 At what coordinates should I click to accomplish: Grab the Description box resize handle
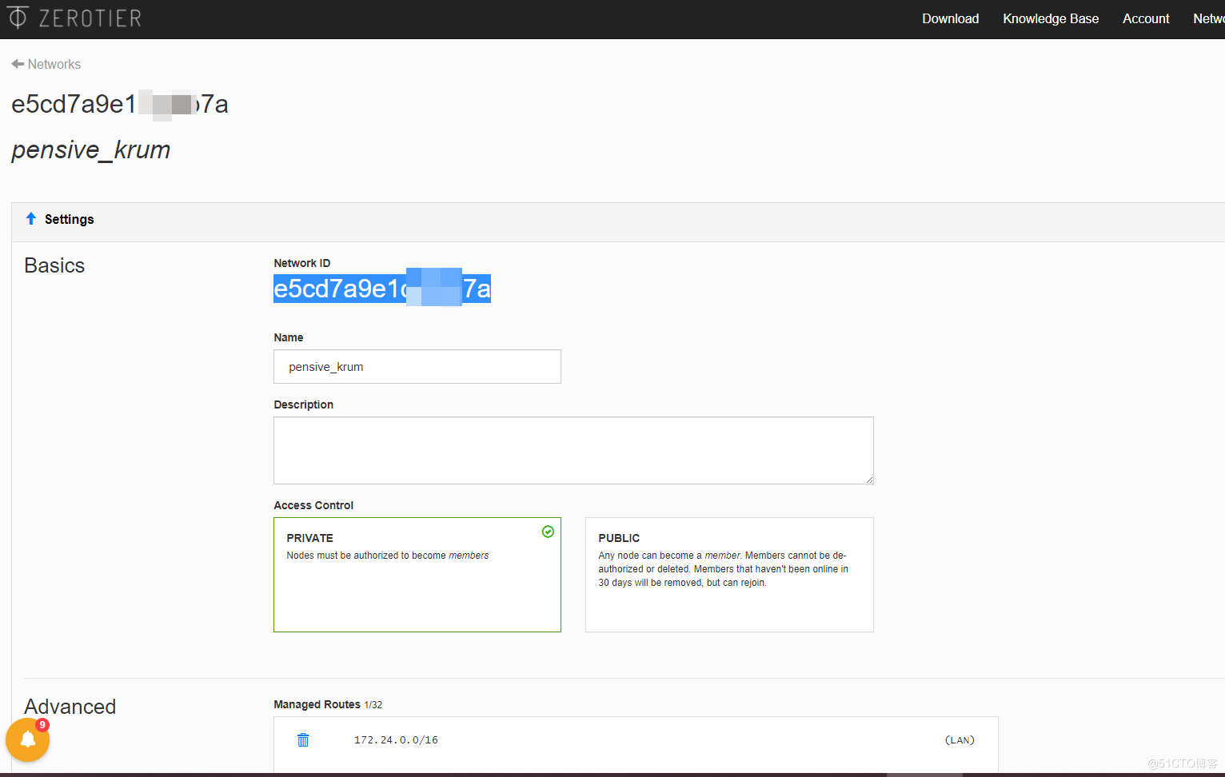[x=869, y=480]
